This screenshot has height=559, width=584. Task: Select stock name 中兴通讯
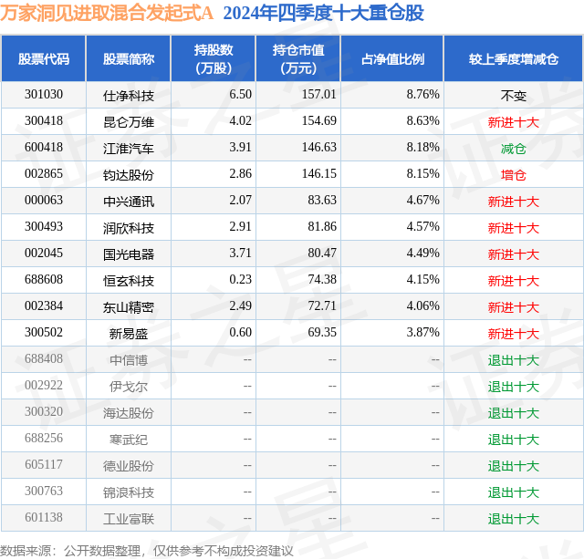point(129,202)
